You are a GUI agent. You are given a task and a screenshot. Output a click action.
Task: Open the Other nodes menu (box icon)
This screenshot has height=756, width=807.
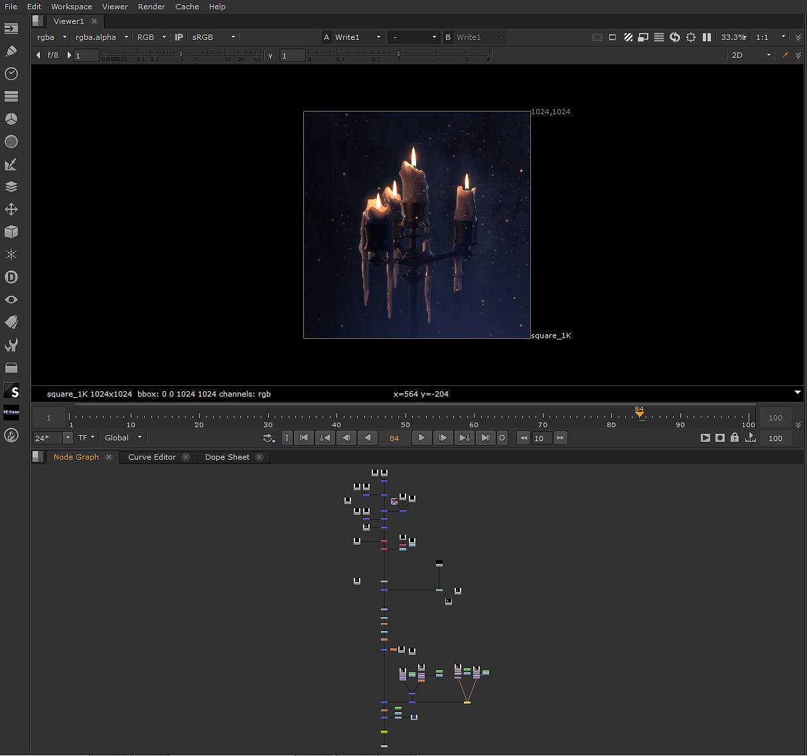11,367
